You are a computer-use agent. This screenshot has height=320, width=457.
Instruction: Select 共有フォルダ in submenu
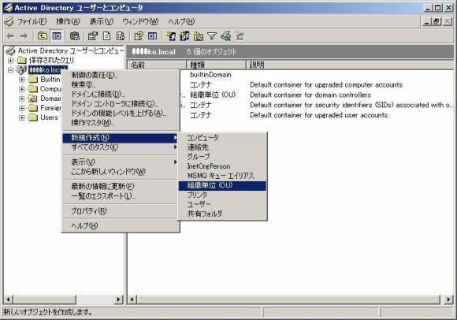click(222, 214)
